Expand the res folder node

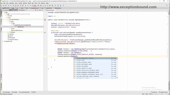(10, 28)
